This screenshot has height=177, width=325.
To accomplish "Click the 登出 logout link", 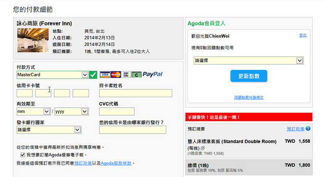I will coord(303,35).
